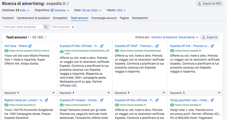
Task: Click the Esporta button
Action: pyautogui.click(x=210, y=37)
